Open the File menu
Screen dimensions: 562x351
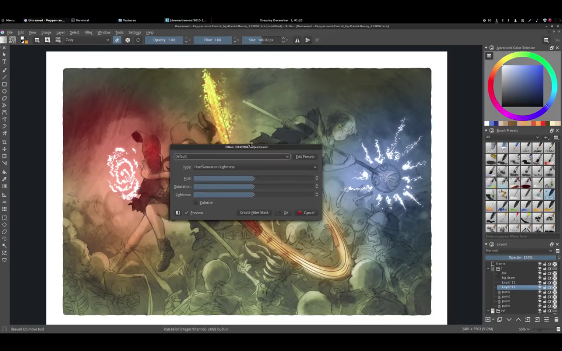tap(10, 32)
